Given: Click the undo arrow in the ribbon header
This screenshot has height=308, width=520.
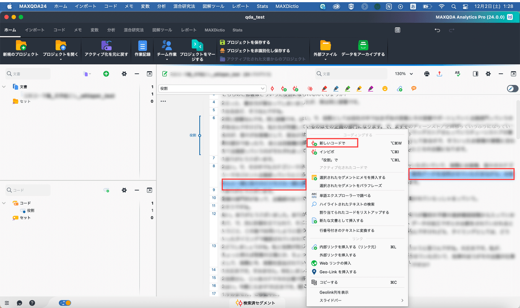Looking at the screenshot, I should point(438,30).
